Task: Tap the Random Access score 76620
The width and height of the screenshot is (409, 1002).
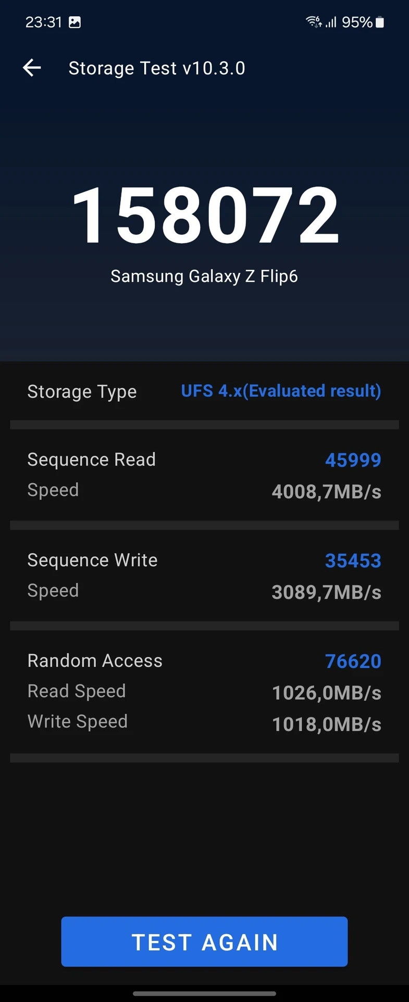Action: point(353,661)
